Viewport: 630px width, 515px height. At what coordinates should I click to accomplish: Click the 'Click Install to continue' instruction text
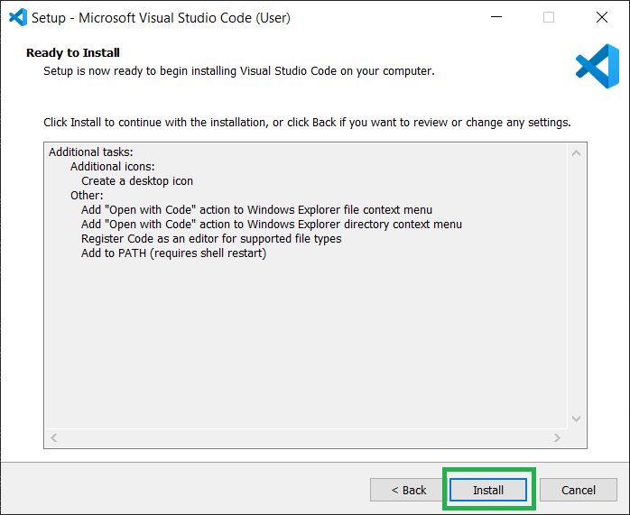pyautogui.click(x=307, y=123)
